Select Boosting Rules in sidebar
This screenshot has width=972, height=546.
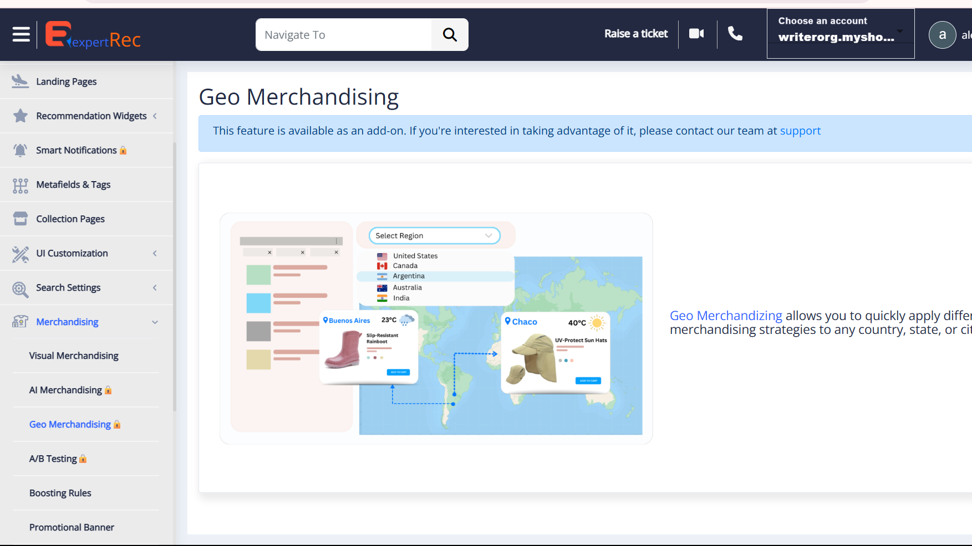click(x=60, y=493)
